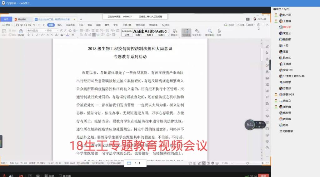Toggle spell check (拼写检查) in status bar
This screenshot has height=177, width=320.
coord(83,163)
